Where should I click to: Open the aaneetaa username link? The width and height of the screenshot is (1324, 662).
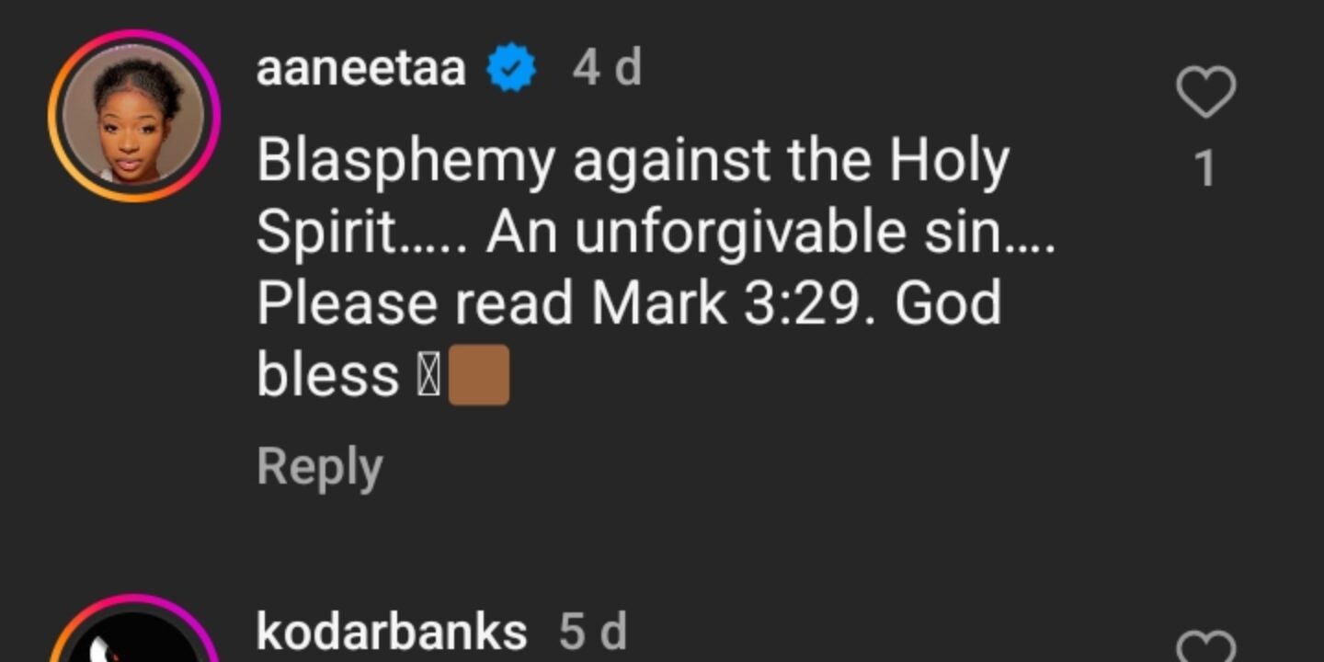[361, 70]
